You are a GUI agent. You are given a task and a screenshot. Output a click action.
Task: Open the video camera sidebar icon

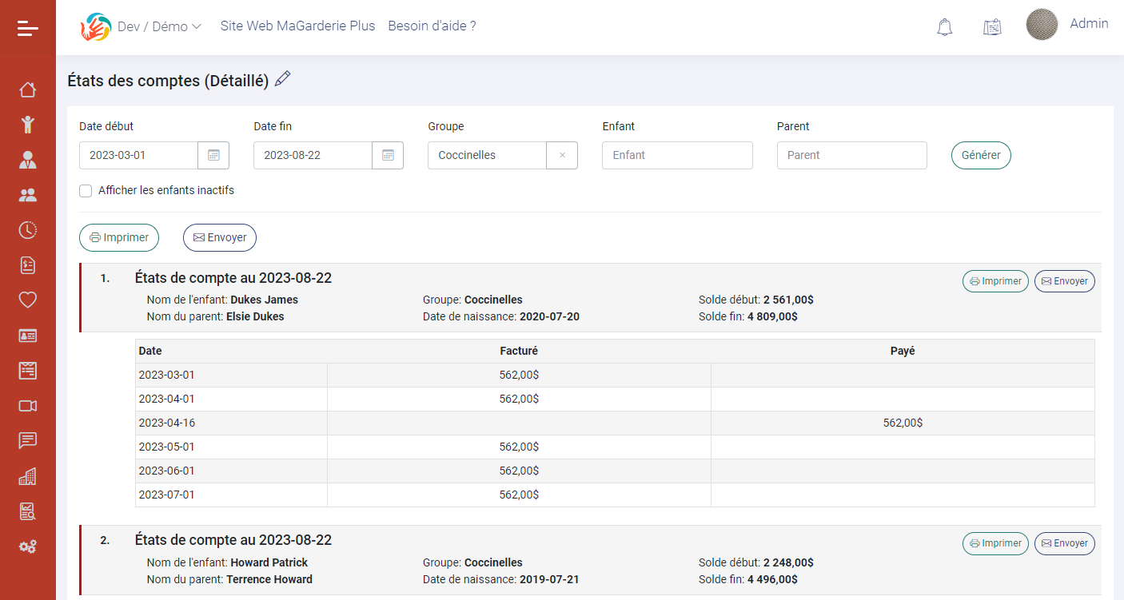28,406
